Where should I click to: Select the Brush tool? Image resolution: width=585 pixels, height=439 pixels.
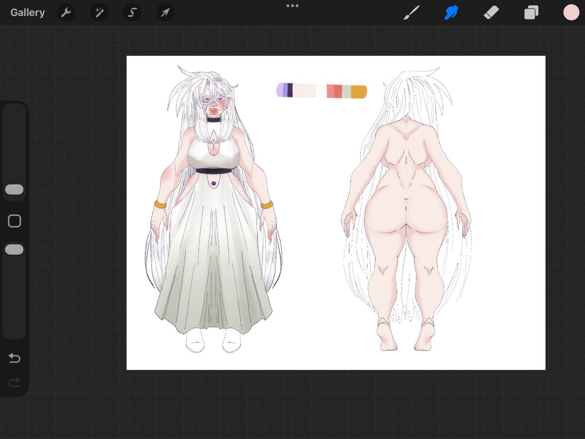(411, 12)
